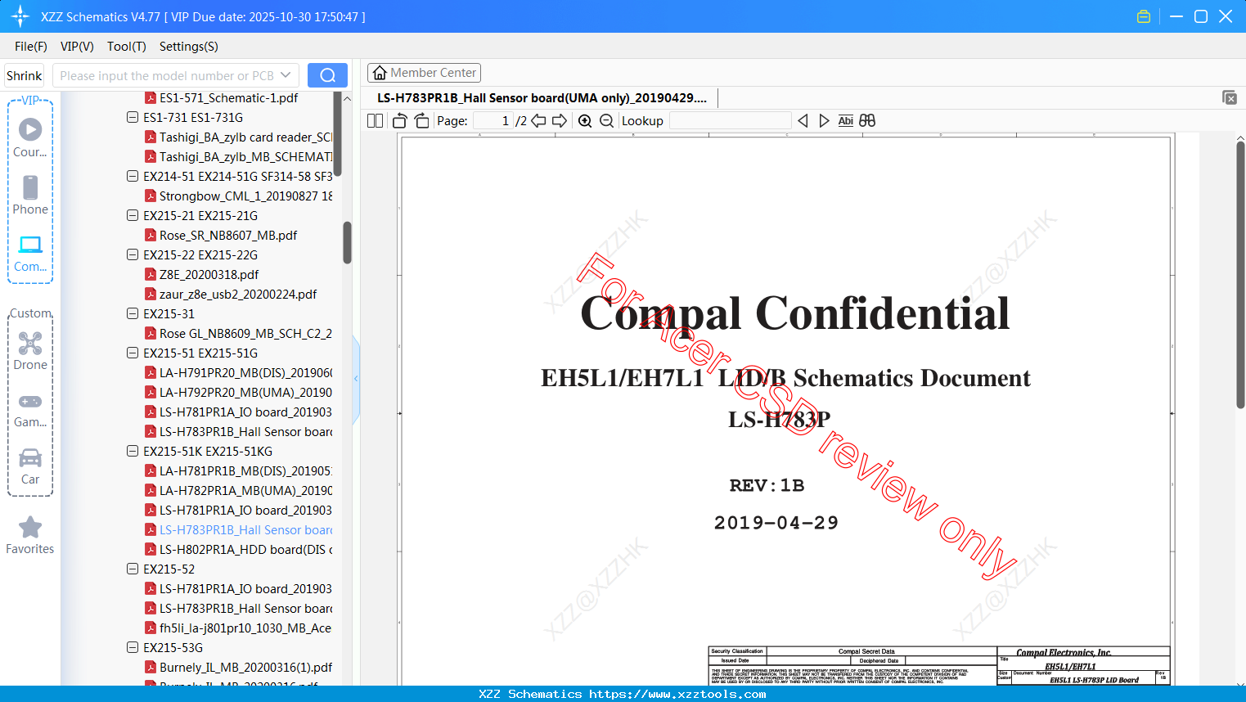The image size is (1246, 702).
Task: Collapse the EX215-31 group
Action: click(x=133, y=314)
